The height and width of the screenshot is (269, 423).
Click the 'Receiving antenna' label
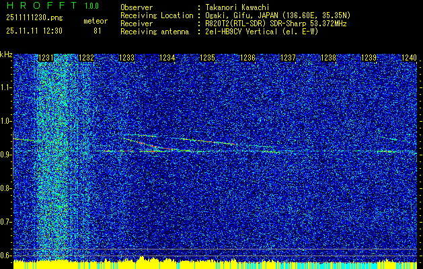pos(155,32)
